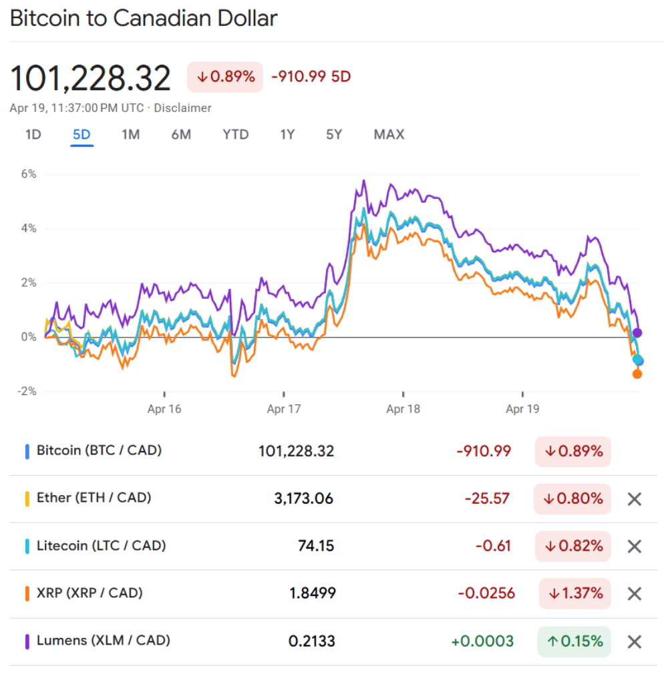
Task: Choose the 5Y time range
Action: coord(334,135)
